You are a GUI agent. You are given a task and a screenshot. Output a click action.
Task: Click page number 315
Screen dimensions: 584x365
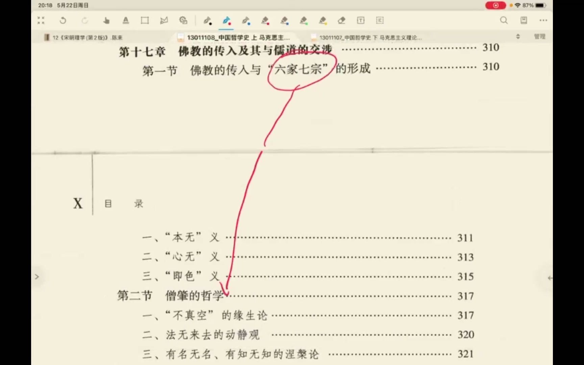[465, 276]
